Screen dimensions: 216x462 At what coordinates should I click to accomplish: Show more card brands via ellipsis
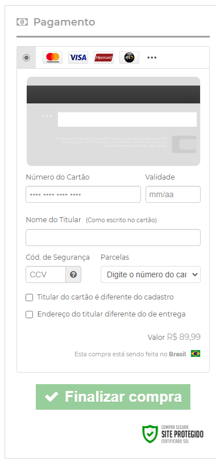(x=152, y=57)
